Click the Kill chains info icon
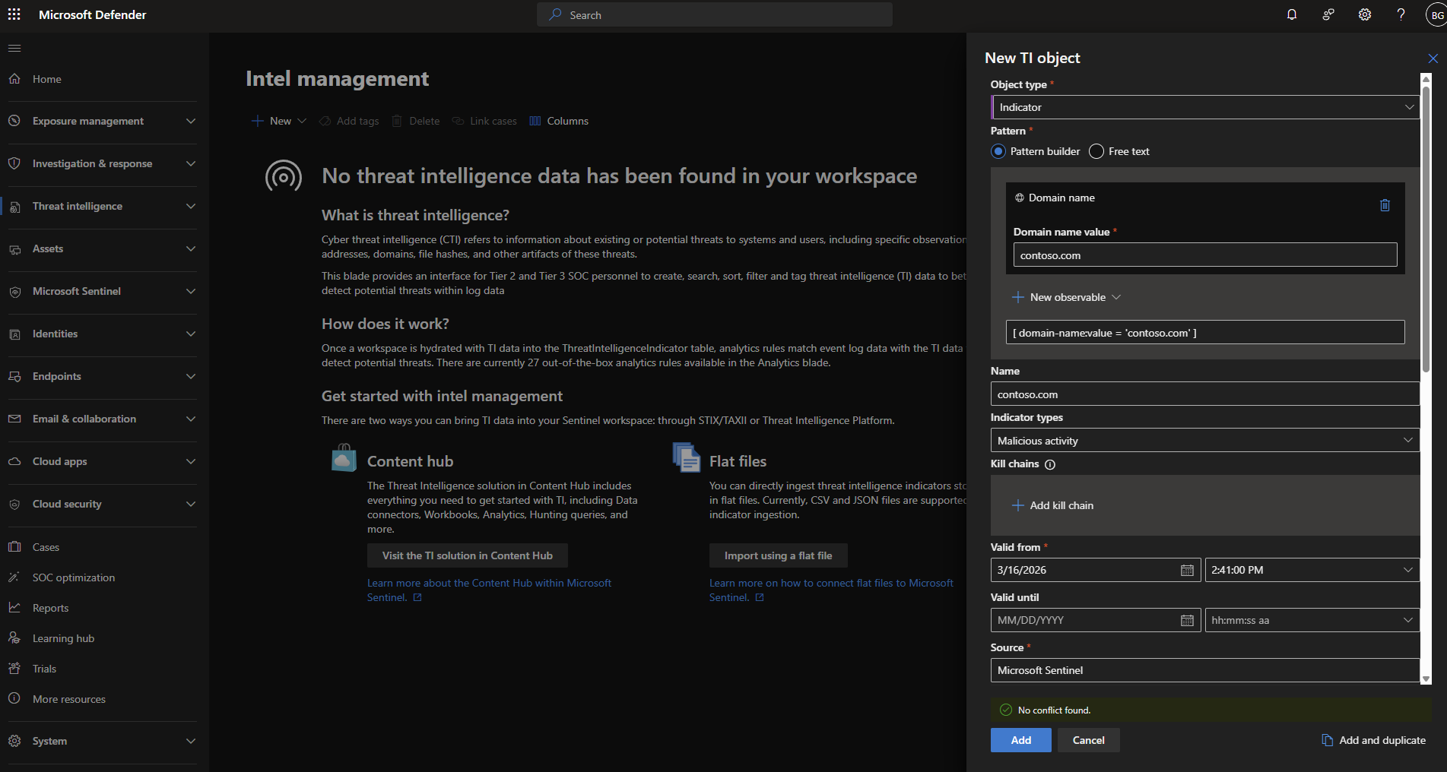This screenshot has height=772, width=1447. pyautogui.click(x=1050, y=465)
